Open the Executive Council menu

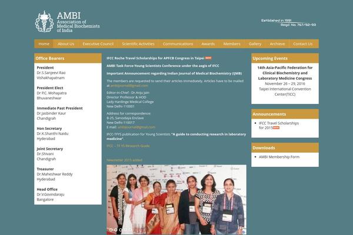tap(98, 43)
